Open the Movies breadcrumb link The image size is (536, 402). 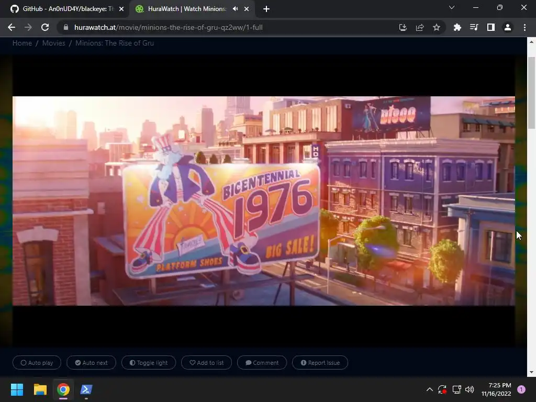point(54,43)
